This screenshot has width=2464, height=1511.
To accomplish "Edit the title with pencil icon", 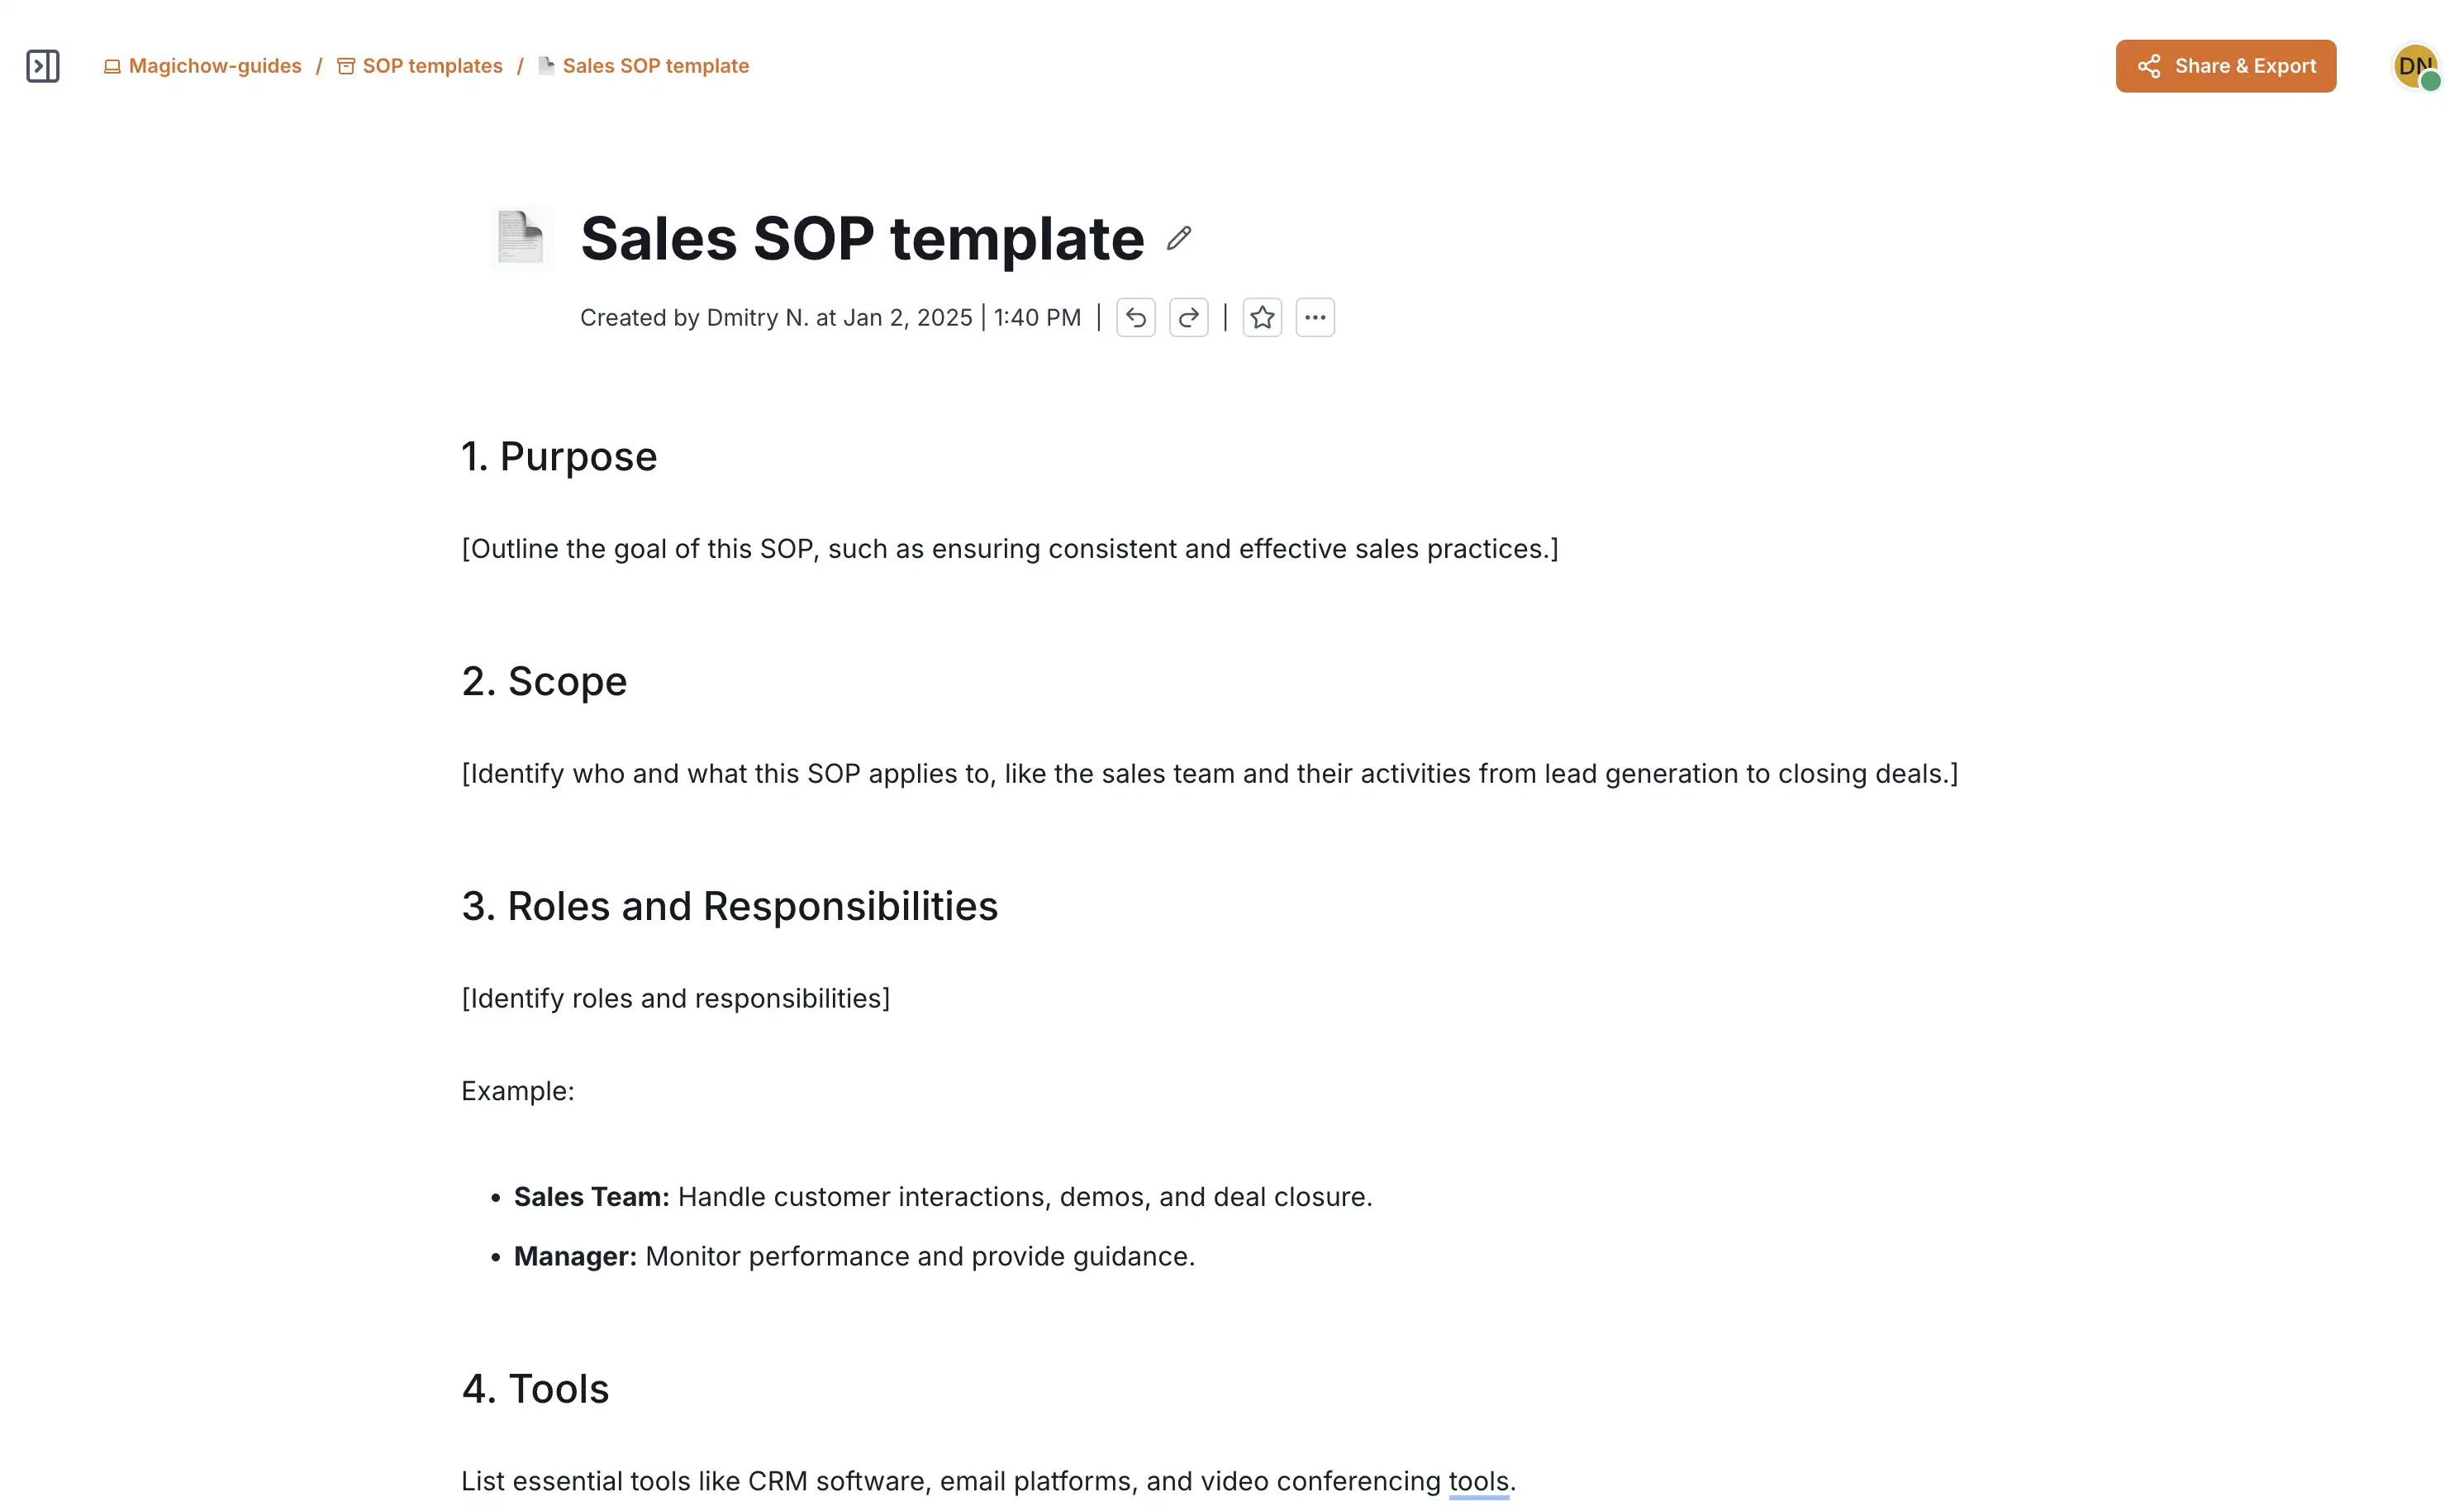I will coord(1179,238).
